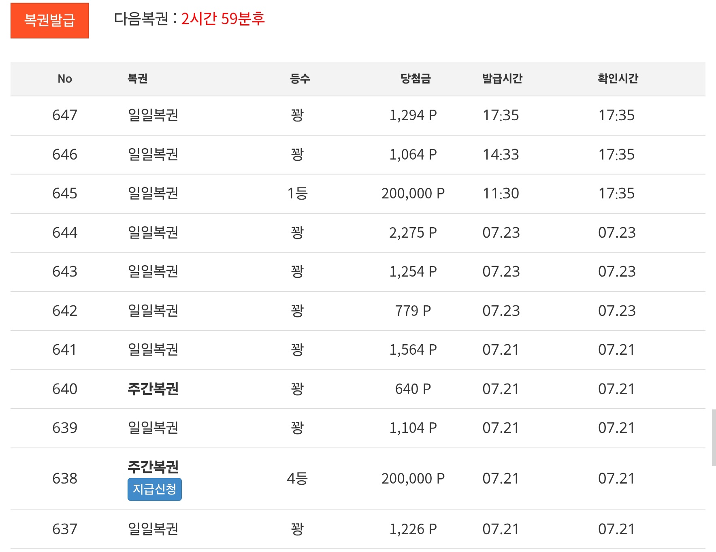
Task: Select the '등수' column header
Action: click(x=300, y=78)
